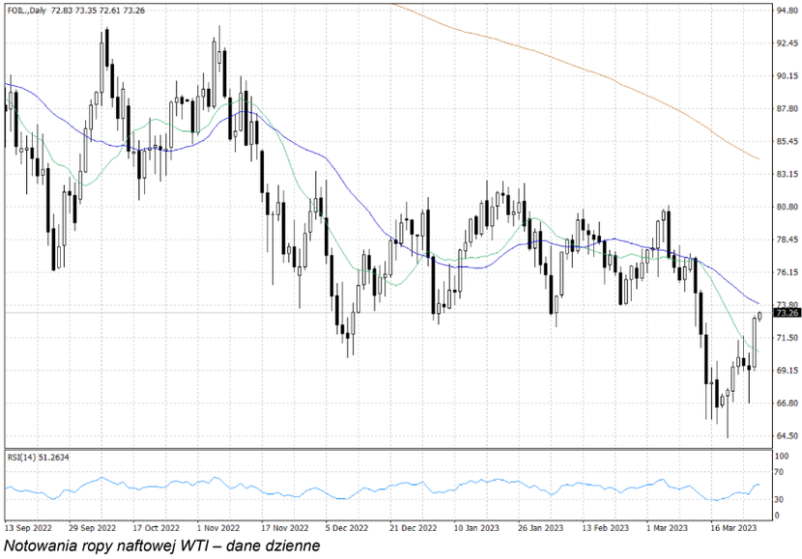This screenshot has height=559, width=802.
Task: Click the 13 Feb 2023 date label
Action: pos(605,528)
